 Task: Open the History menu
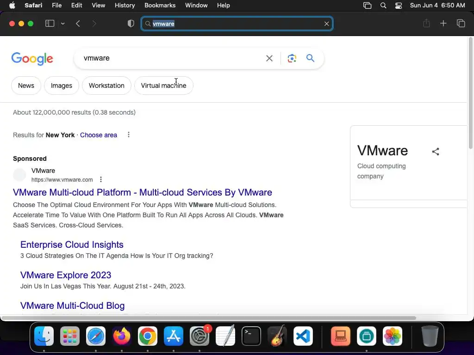[x=125, y=6]
